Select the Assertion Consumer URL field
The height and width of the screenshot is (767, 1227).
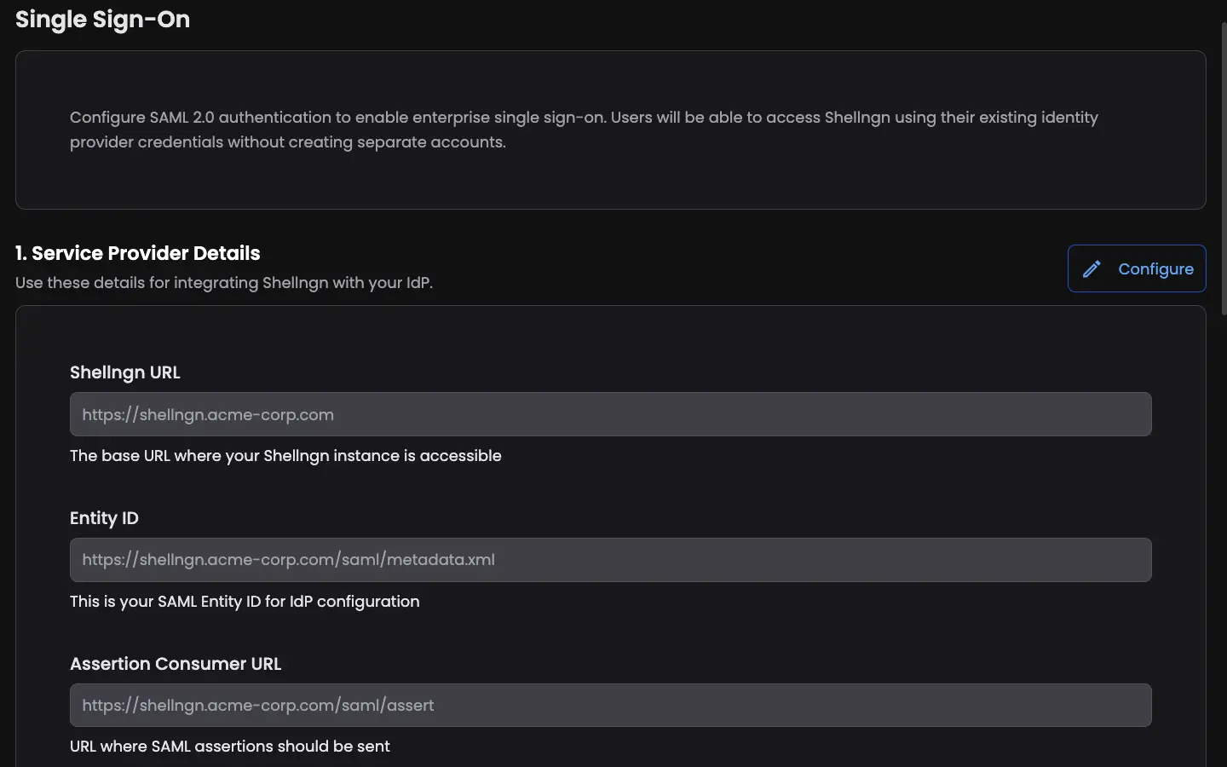610,706
